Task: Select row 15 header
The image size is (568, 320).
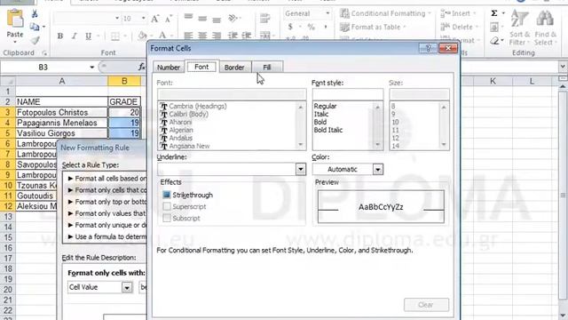Action: tap(8, 237)
